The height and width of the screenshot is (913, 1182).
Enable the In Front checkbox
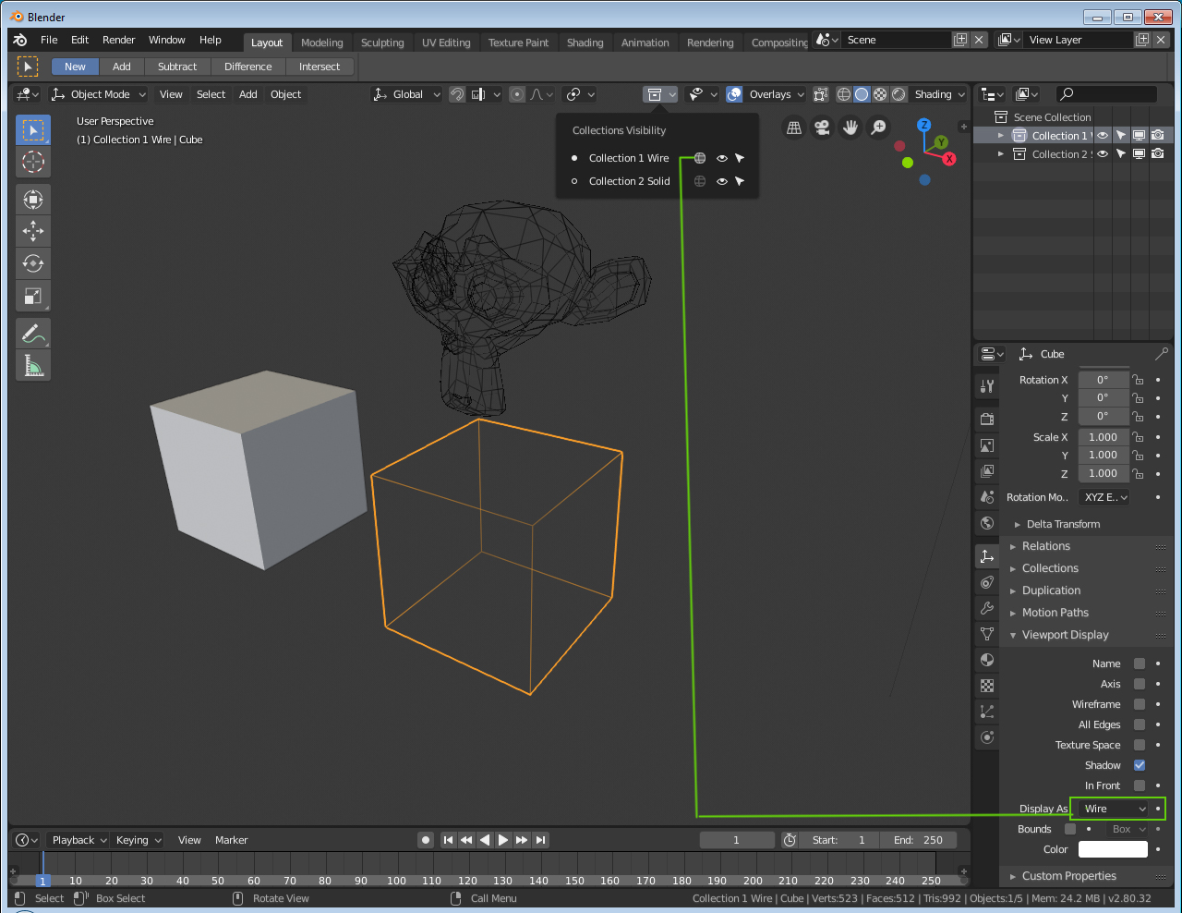(x=1140, y=785)
